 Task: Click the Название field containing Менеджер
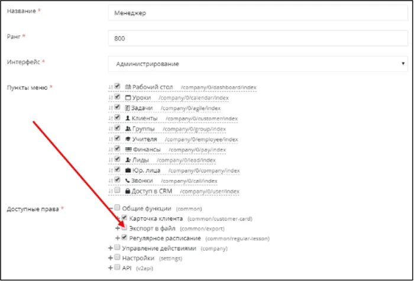coord(258,13)
